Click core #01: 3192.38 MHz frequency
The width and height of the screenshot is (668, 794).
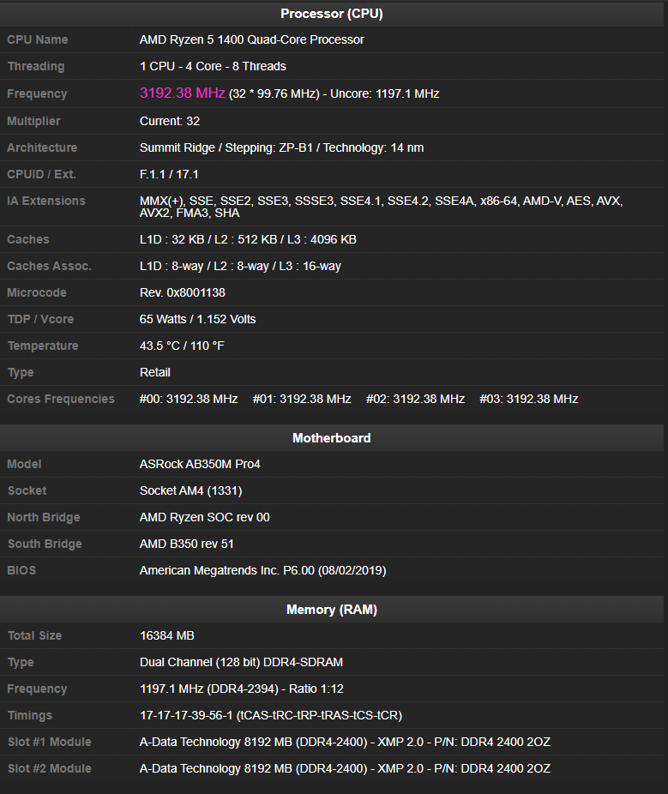pyautogui.click(x=302, y=399)
